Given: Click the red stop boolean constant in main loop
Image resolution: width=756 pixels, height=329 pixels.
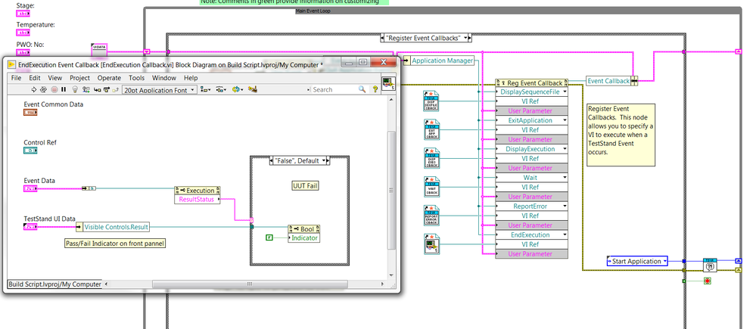Looking at the screenshot, I should [x=707, y=281].
